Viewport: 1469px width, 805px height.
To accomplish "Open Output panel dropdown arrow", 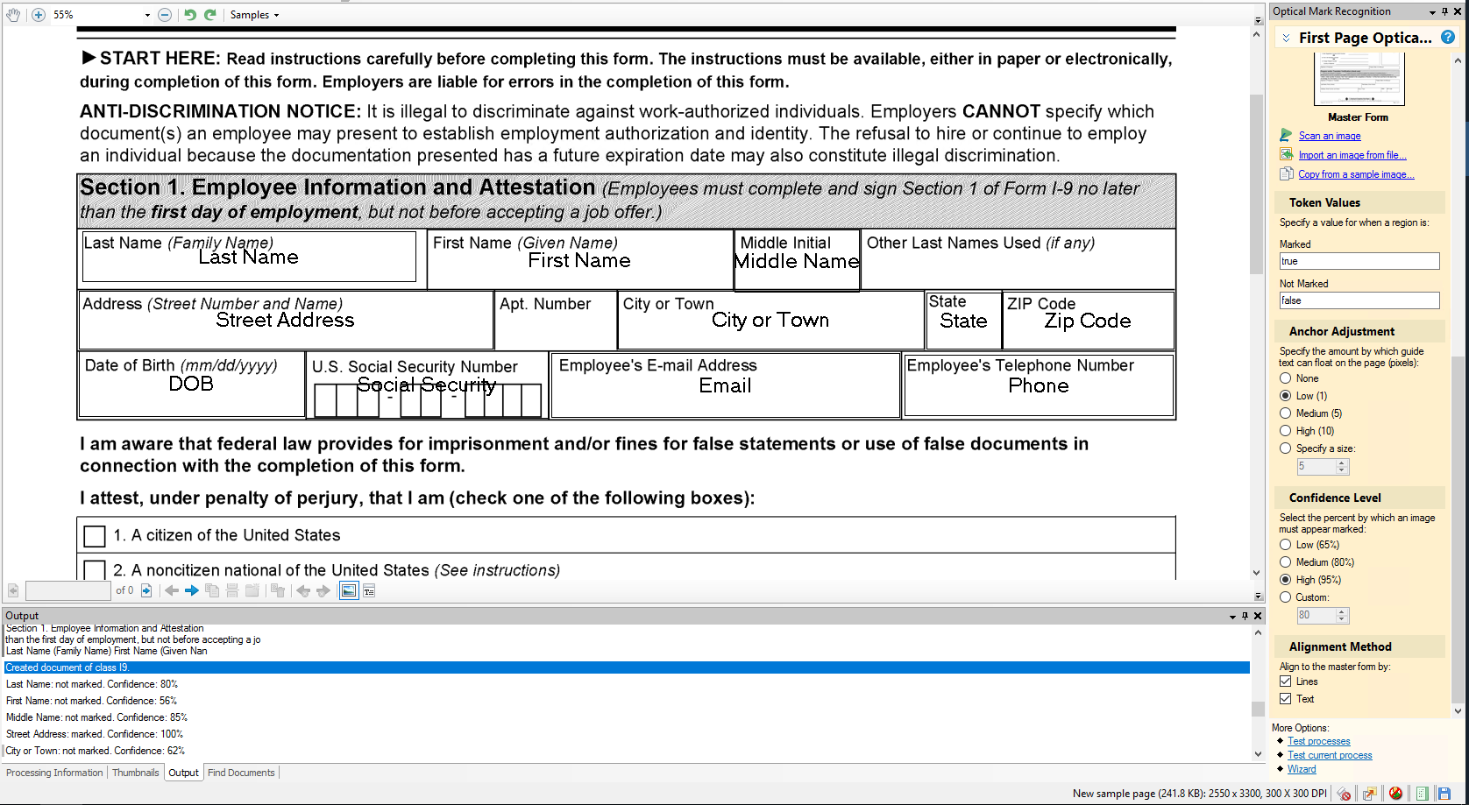I will click(x=1232, y=616).
